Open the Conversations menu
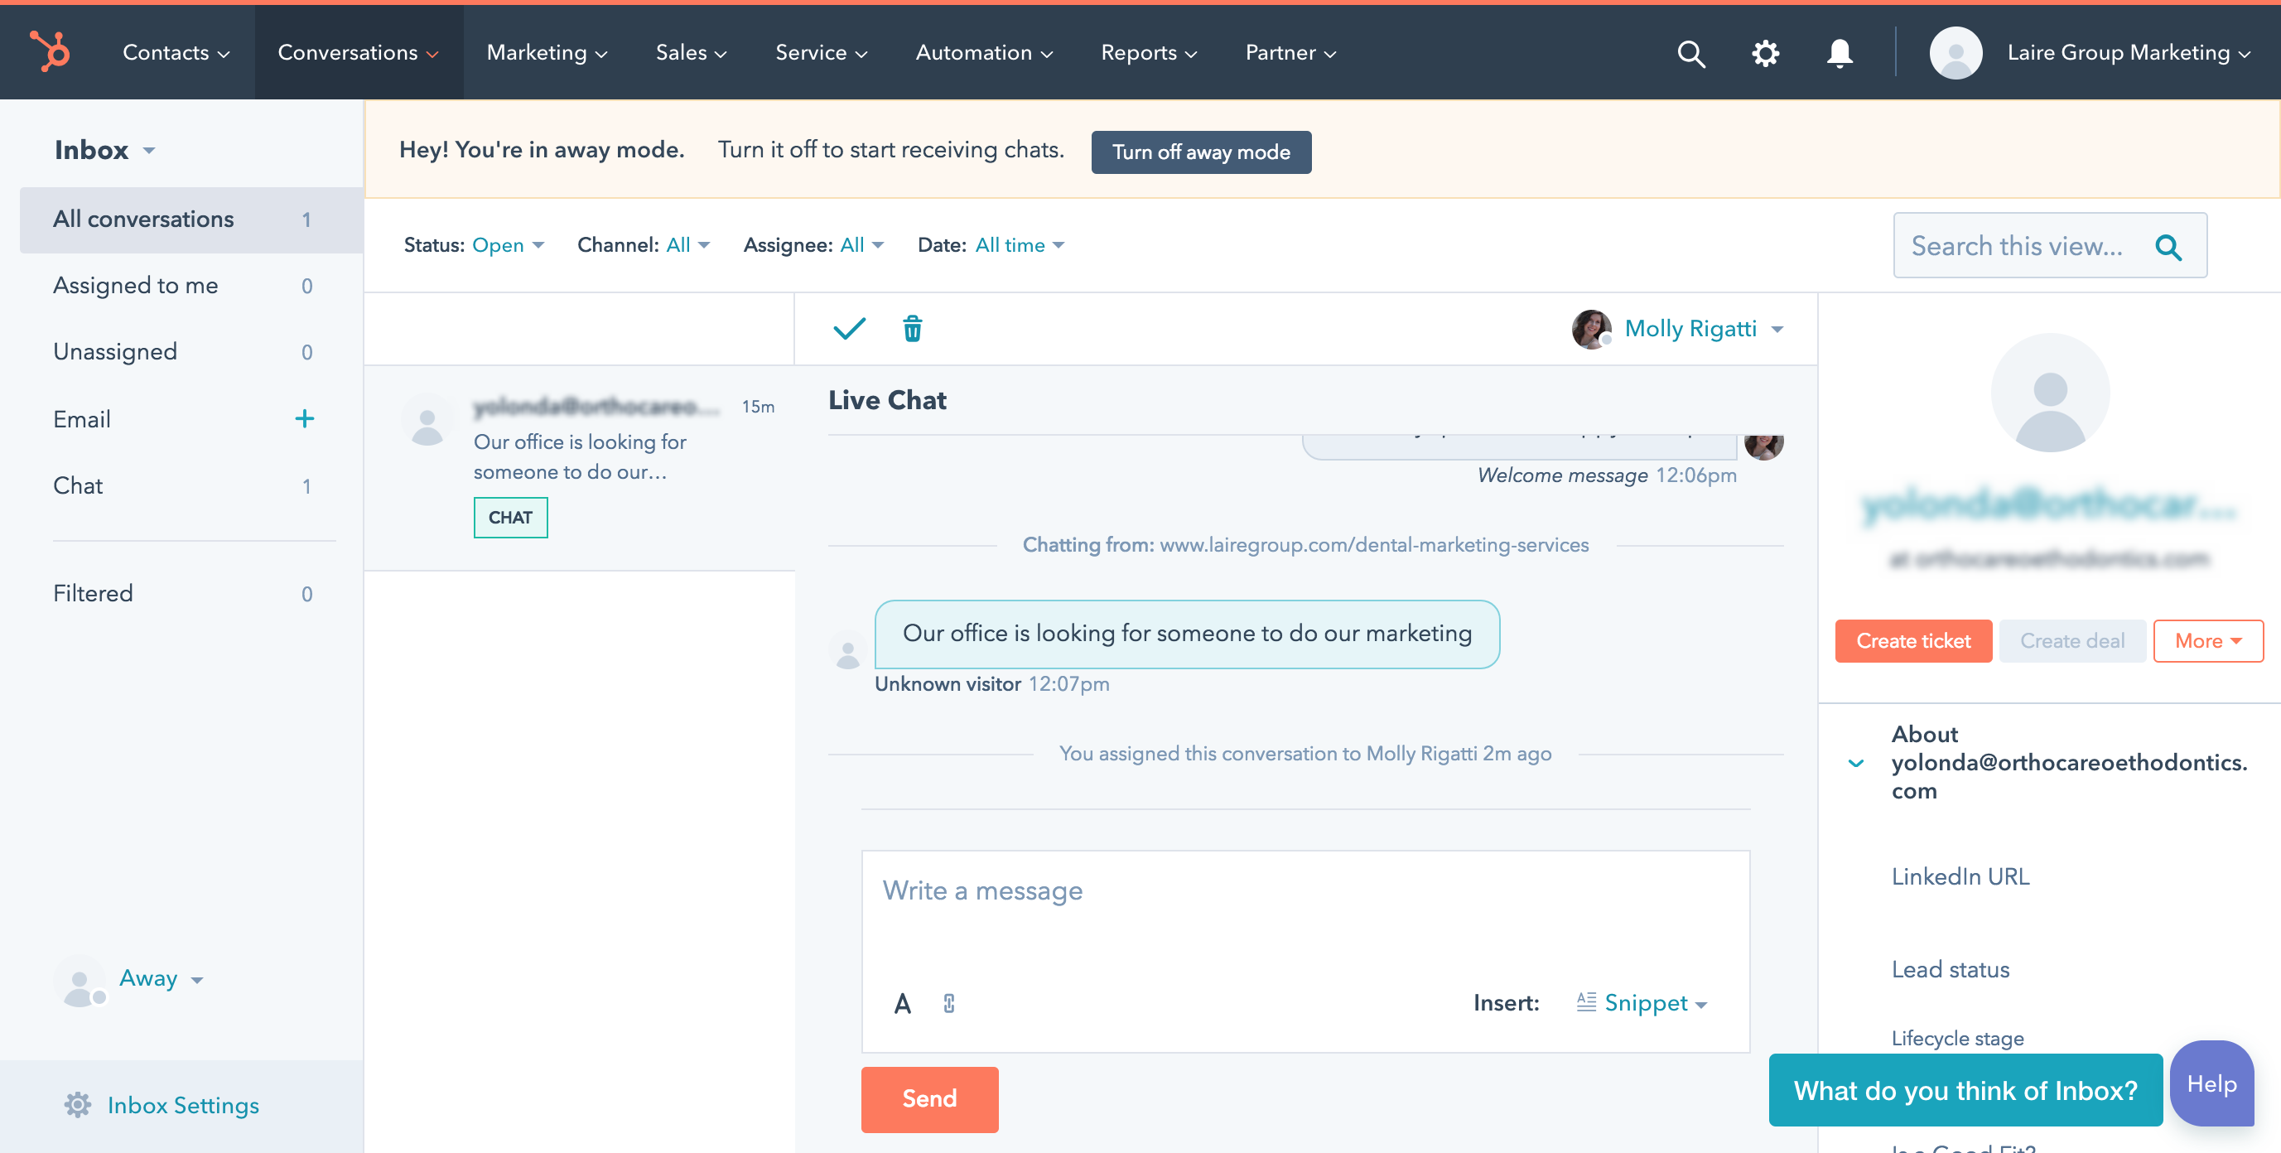This screenshot has height=1153, width=2281. 358,52
